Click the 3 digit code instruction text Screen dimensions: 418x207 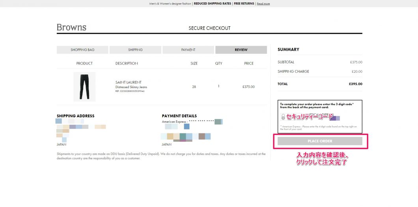click(x=317, y=105)
